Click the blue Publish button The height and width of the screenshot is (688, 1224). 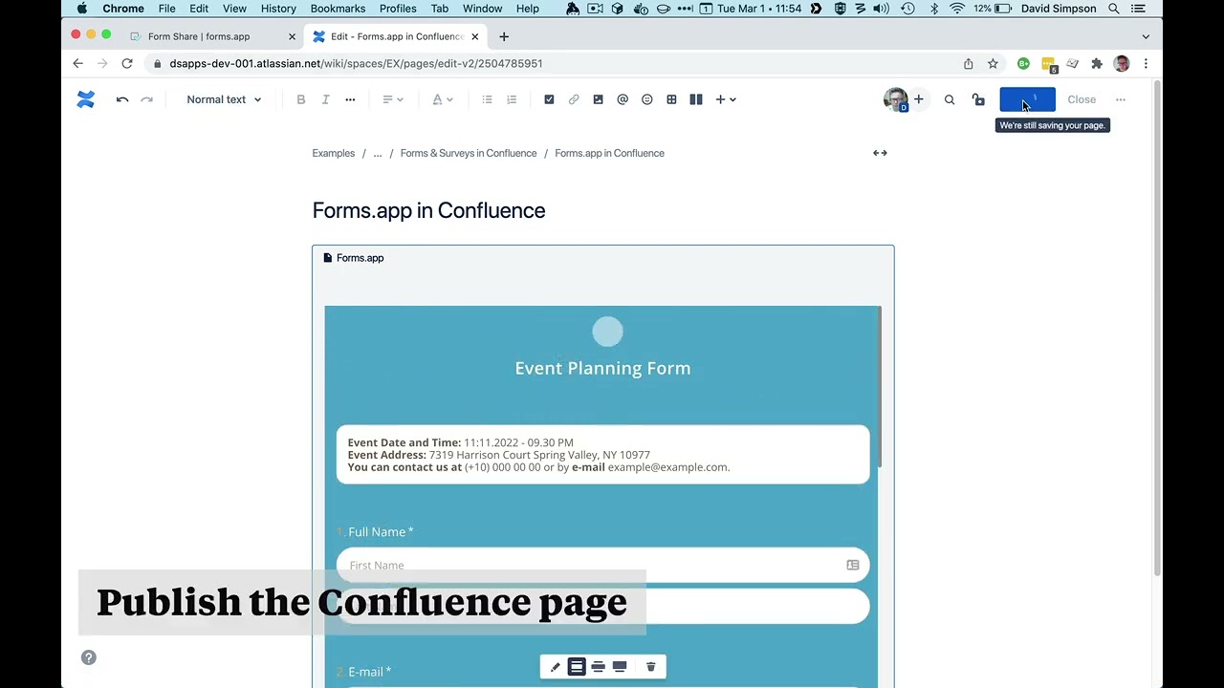pyautogui.click(x=1027, y=99)
